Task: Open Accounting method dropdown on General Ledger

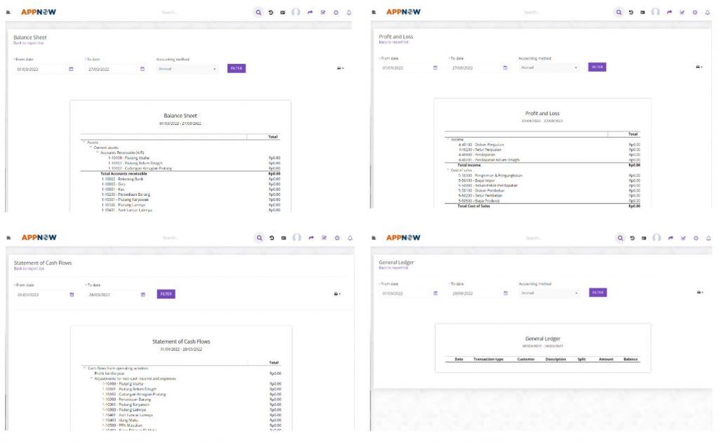Action: [x=550, y=293]
